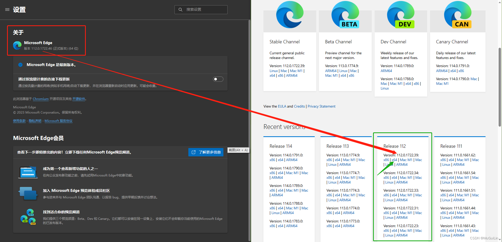Open the EULA link
This screenshot has width=502, height=242.
(x=282, y=106)
